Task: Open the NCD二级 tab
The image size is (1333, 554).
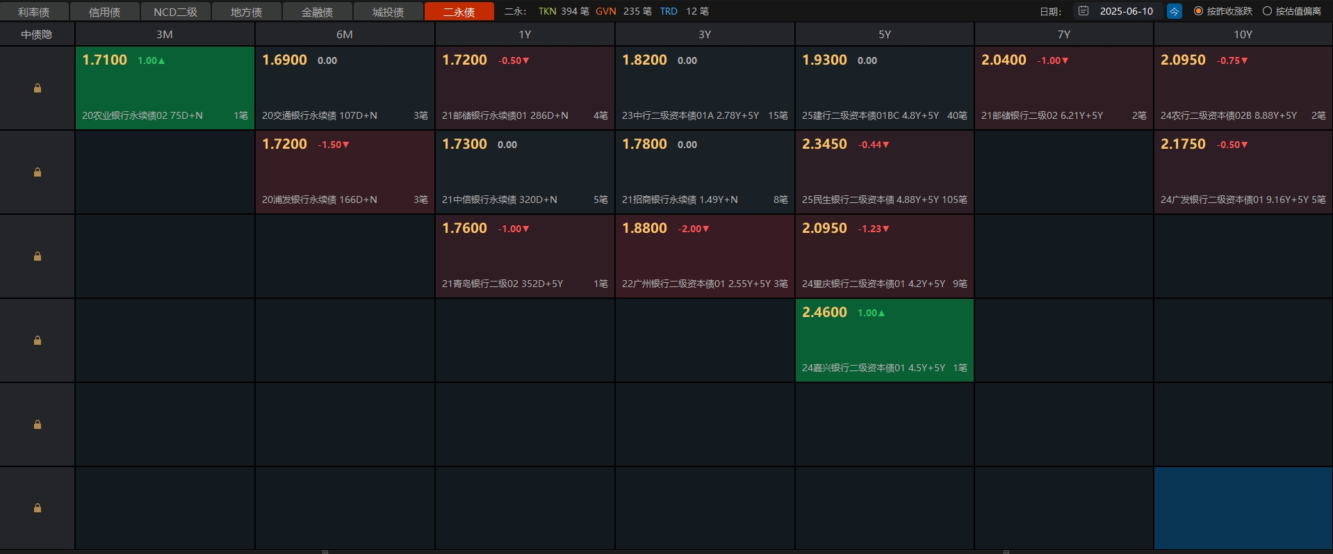Action: point(175,12)
